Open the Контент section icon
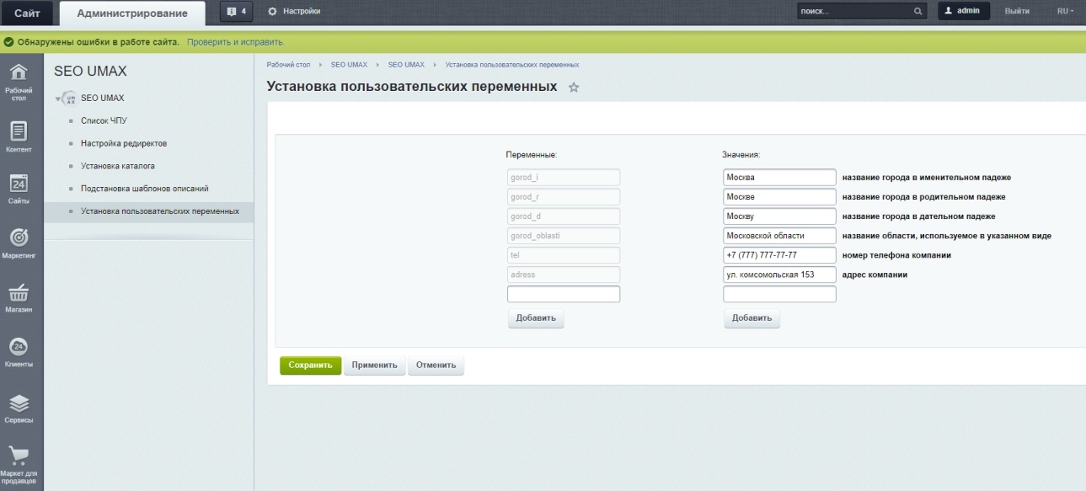The image size is (1086, 491). pyautogui.click(x=21, y=126)
